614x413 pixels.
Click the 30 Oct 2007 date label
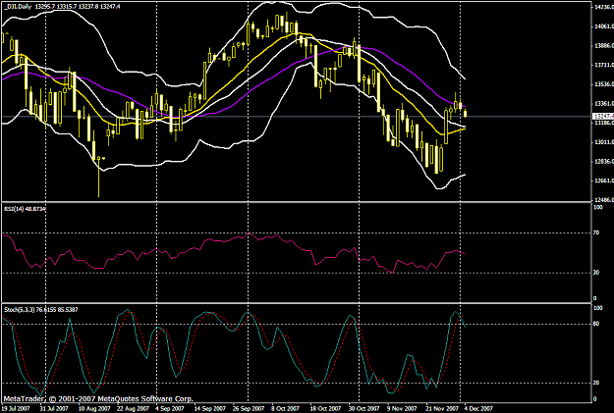tap(364, 409)
